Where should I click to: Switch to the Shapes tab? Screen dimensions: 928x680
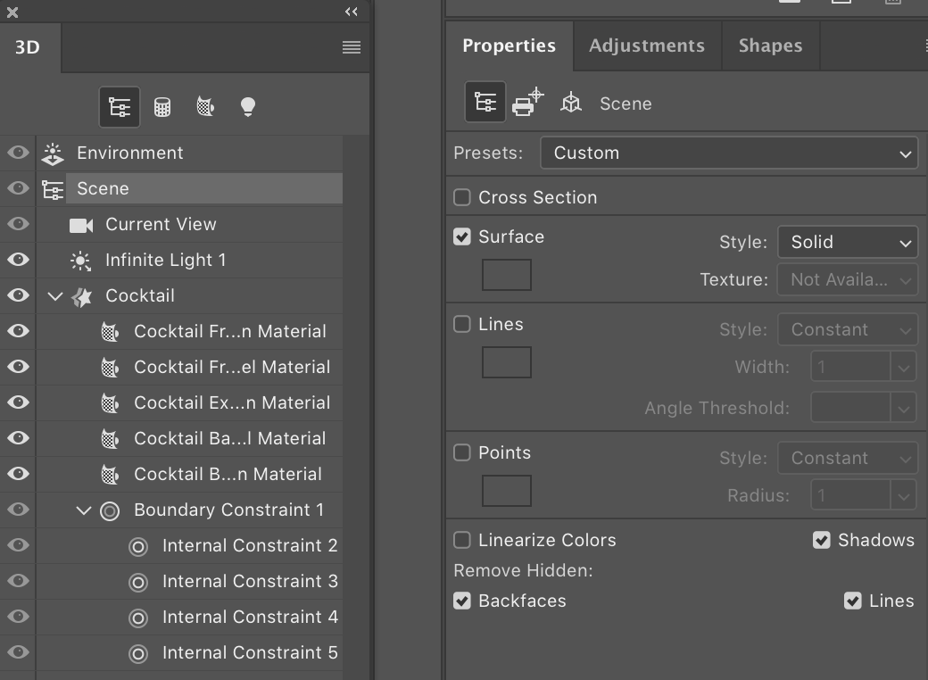(x=770, y=46)
